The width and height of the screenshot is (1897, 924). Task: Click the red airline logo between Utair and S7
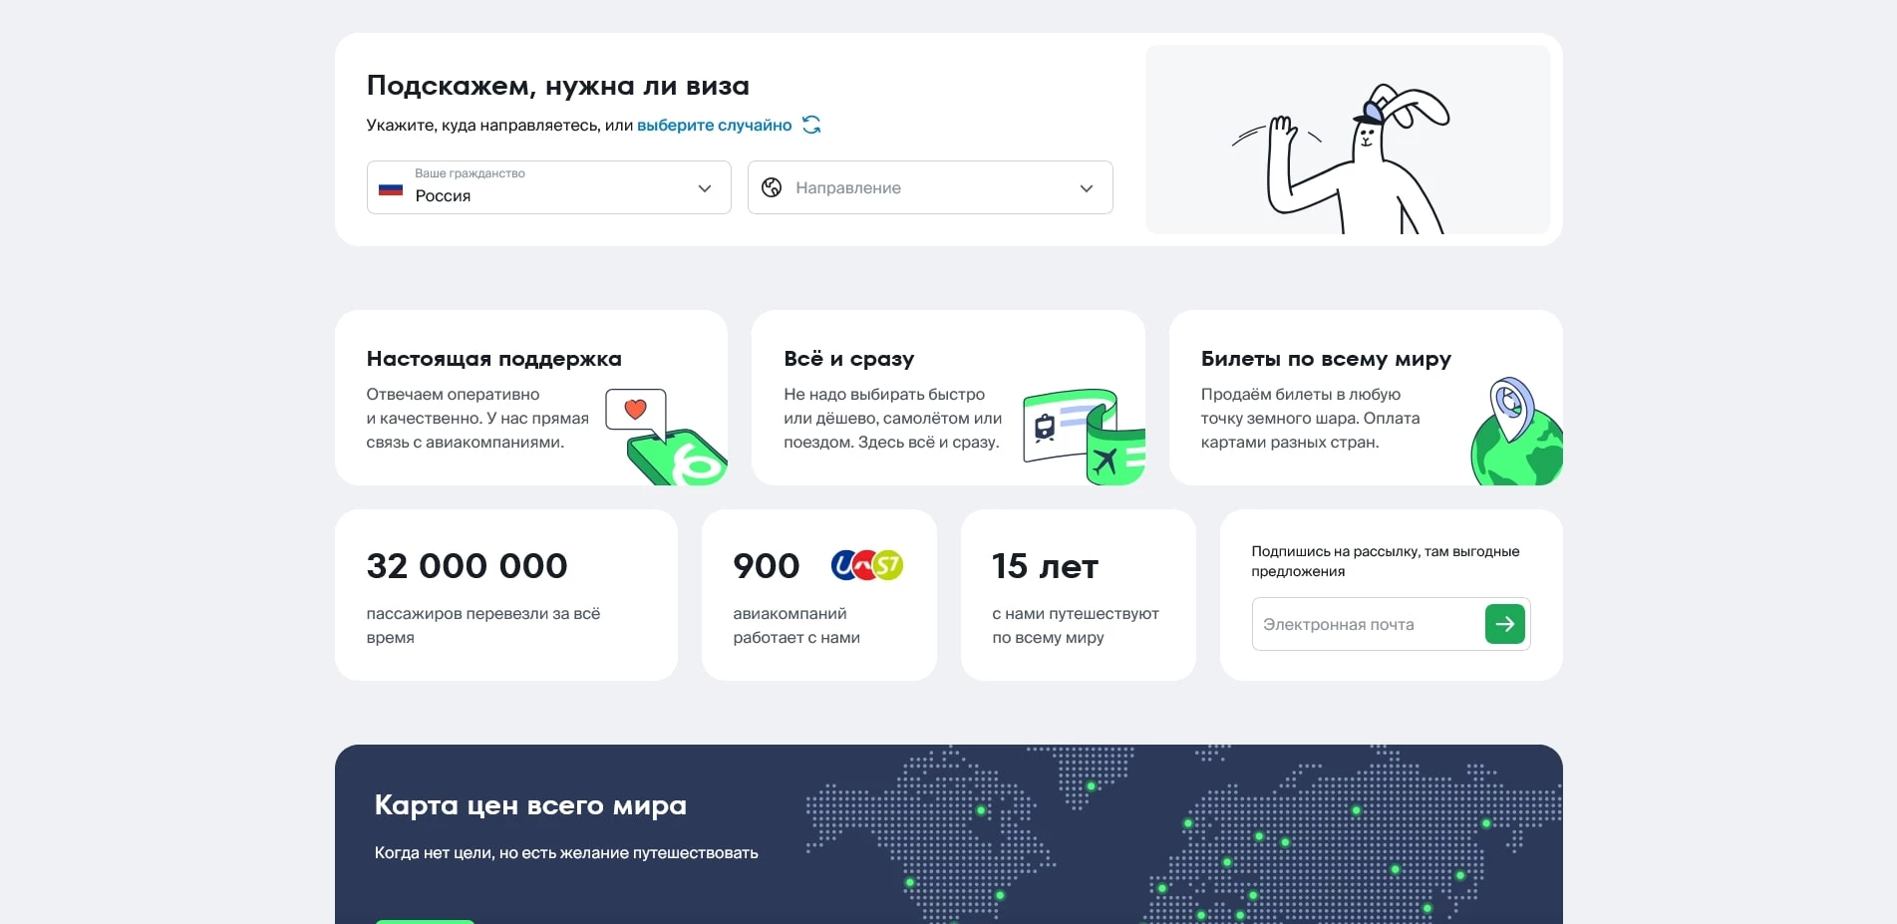click(x=865, y=564)
